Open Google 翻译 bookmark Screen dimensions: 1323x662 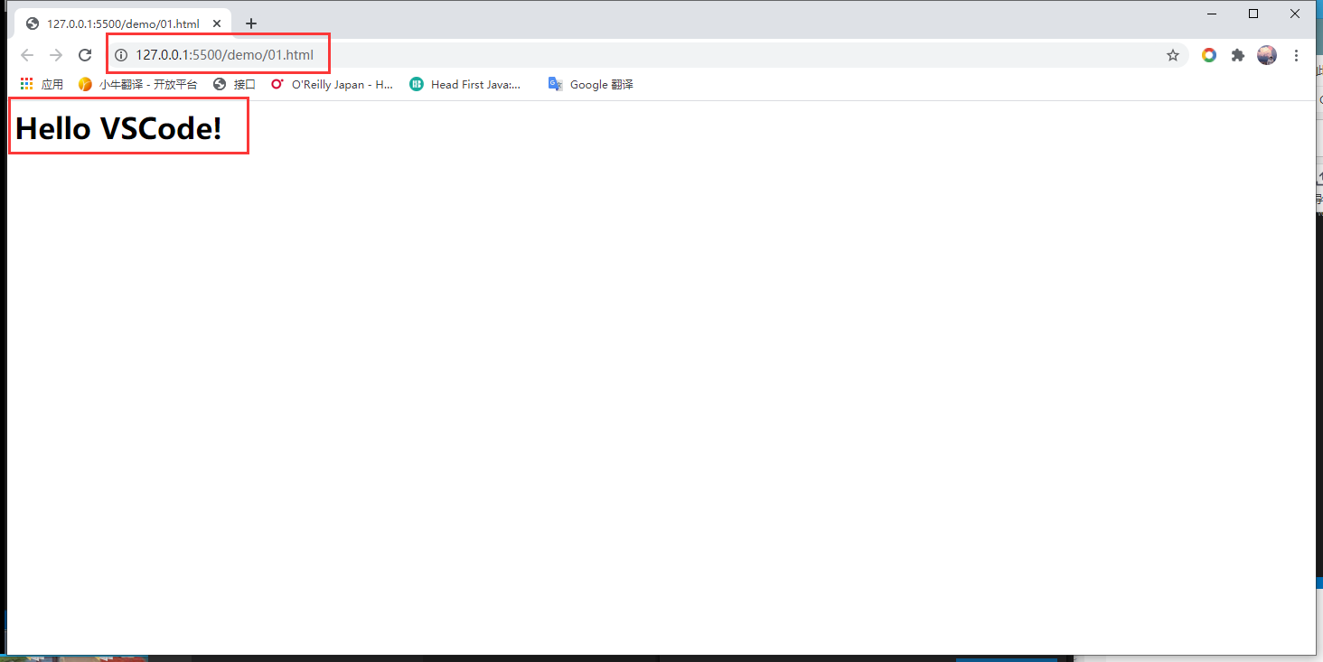coord(590,84)
